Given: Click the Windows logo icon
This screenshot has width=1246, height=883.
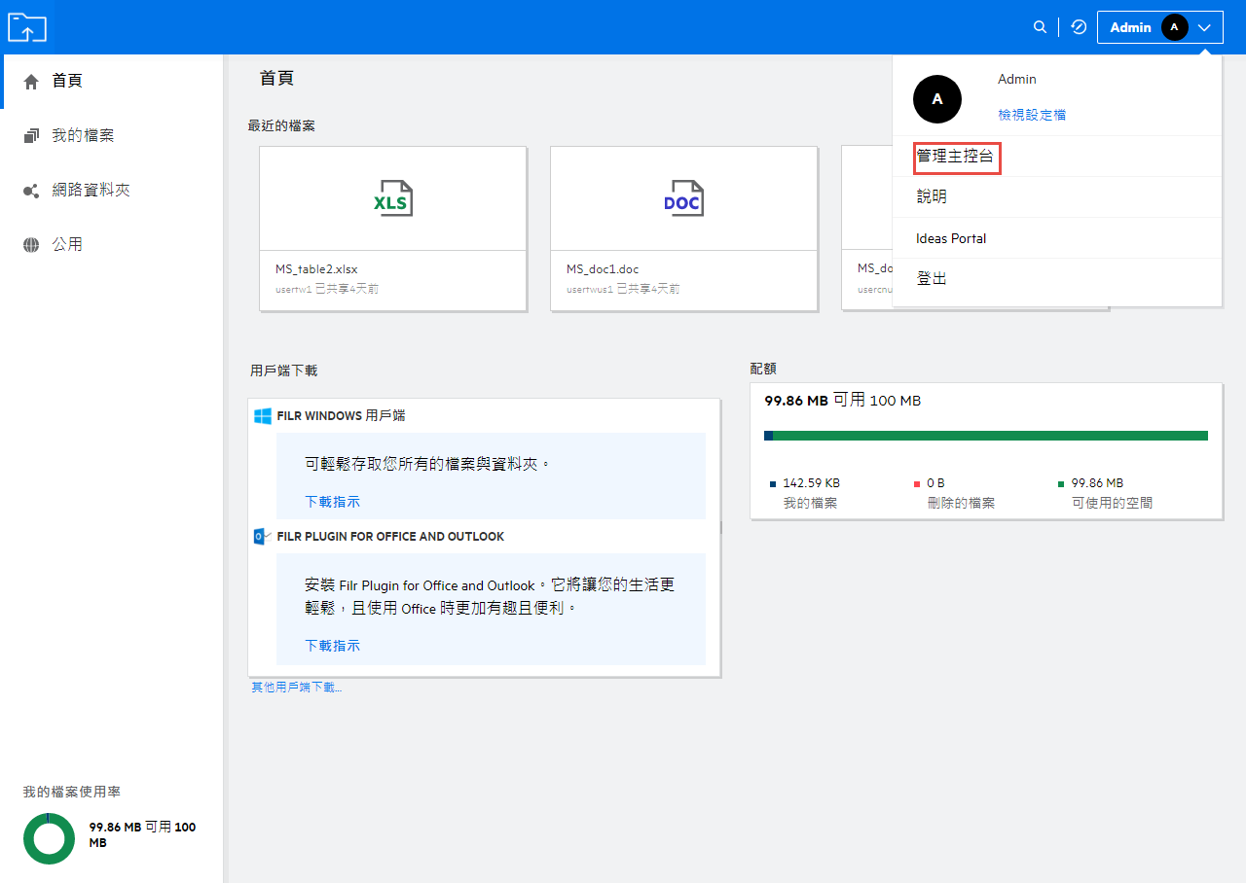Looking at the screenshot, I should click(263, 416).
